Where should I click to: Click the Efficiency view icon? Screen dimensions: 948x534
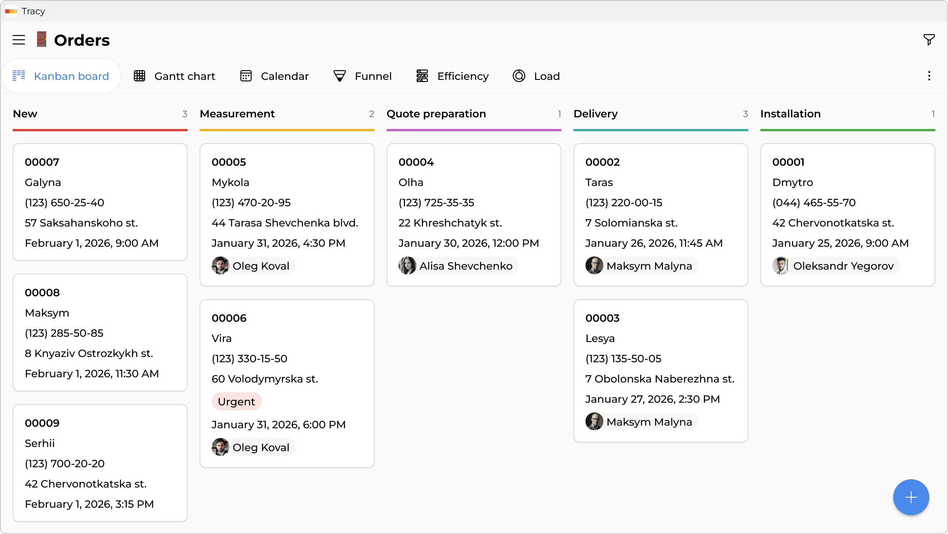tap(422, 76)
